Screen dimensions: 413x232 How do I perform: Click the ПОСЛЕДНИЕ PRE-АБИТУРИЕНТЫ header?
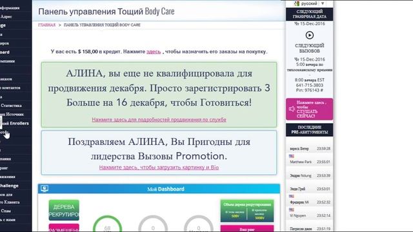[x=310, y=130]
